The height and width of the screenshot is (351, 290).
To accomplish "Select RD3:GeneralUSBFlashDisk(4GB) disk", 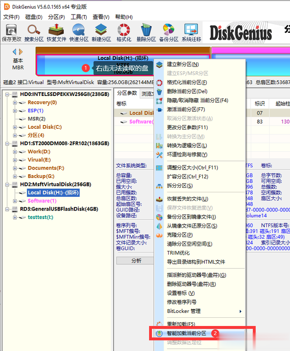I will 59,209.
